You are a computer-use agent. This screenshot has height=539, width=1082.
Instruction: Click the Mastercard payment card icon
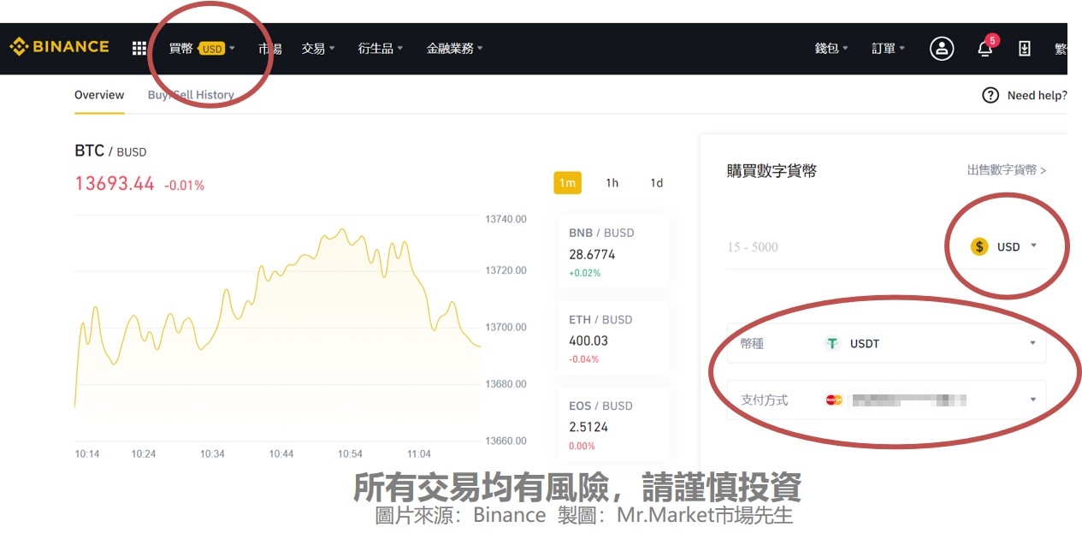point(834,400)
